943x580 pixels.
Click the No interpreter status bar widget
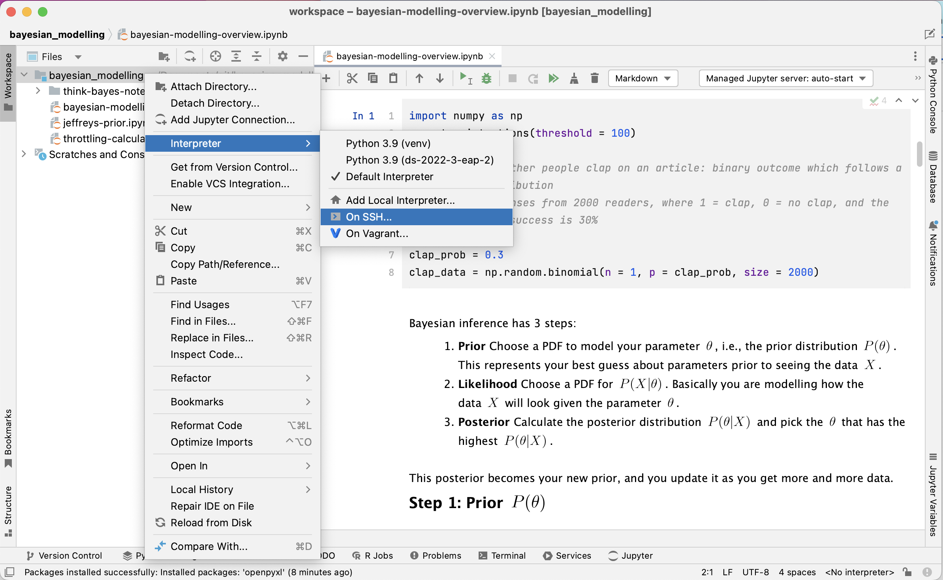click(x=859, y=572)
